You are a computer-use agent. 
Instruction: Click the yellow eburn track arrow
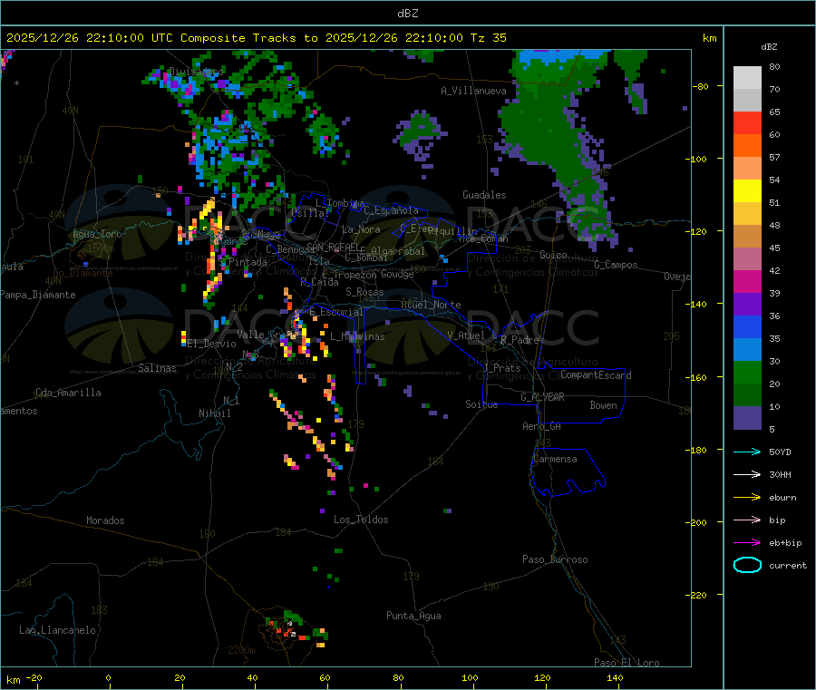[747, 497]
